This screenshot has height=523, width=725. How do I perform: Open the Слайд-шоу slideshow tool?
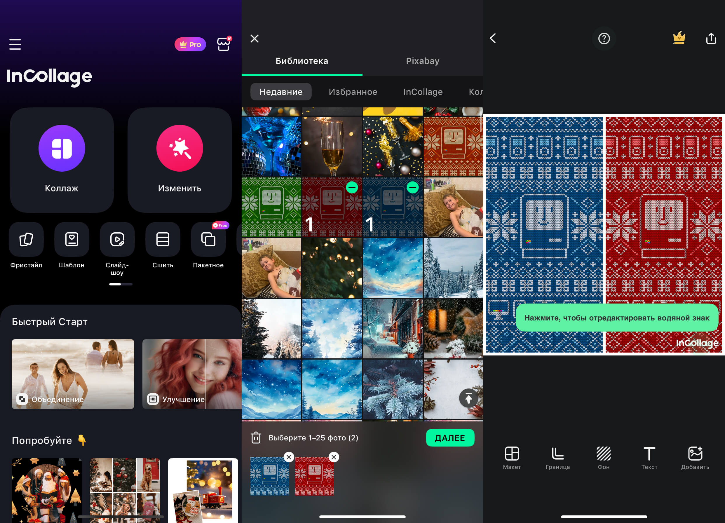pos(117,239)
